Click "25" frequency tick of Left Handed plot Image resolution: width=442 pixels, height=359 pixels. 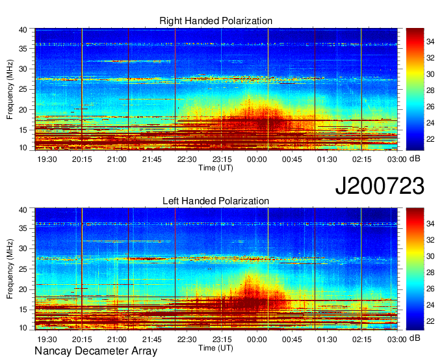(x=23, y=269)
